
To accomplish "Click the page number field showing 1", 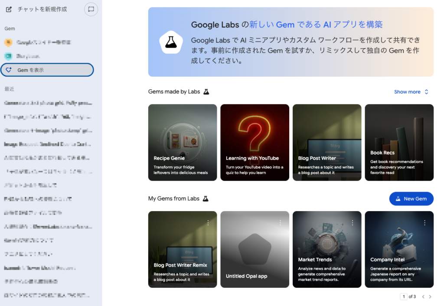I will (404, 297).
